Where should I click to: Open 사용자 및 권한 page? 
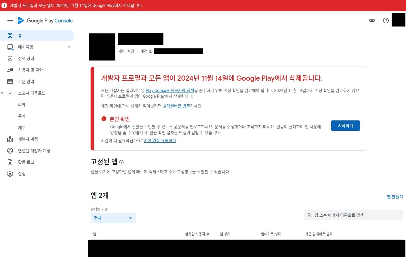coord(37,70)
